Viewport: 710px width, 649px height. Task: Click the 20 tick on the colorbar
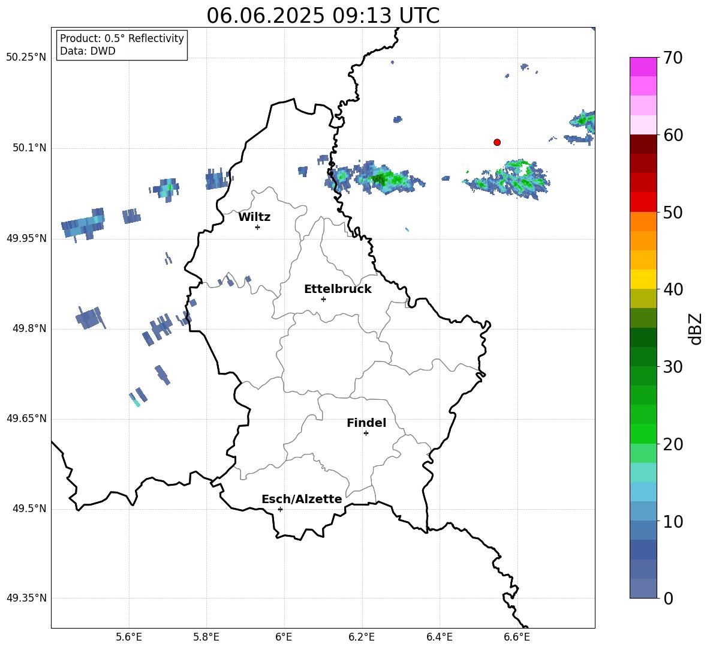[673, 444]
